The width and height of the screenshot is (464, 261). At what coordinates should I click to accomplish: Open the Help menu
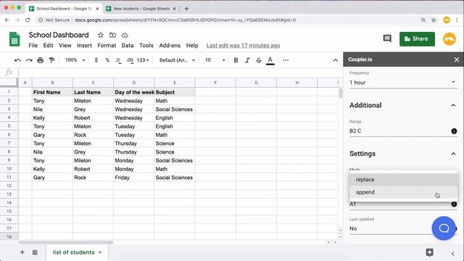click(191, 46)
